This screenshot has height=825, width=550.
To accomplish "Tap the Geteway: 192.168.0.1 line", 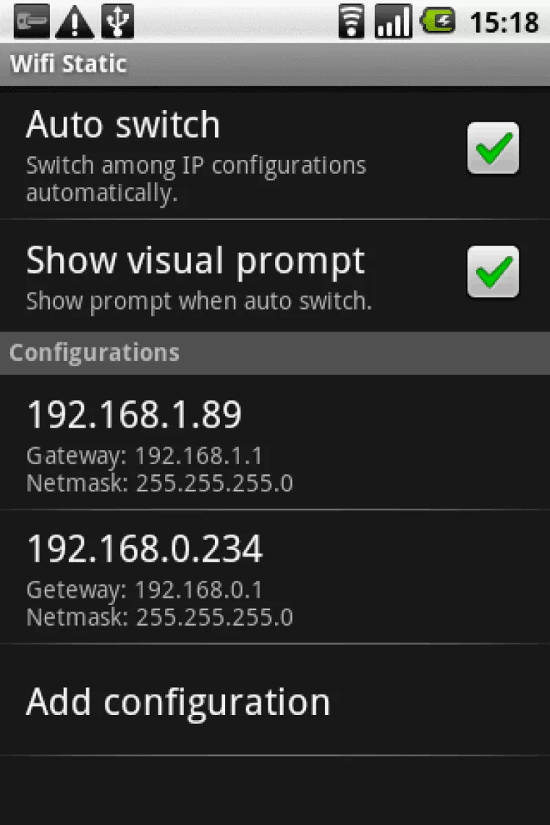I will point(144,590).
